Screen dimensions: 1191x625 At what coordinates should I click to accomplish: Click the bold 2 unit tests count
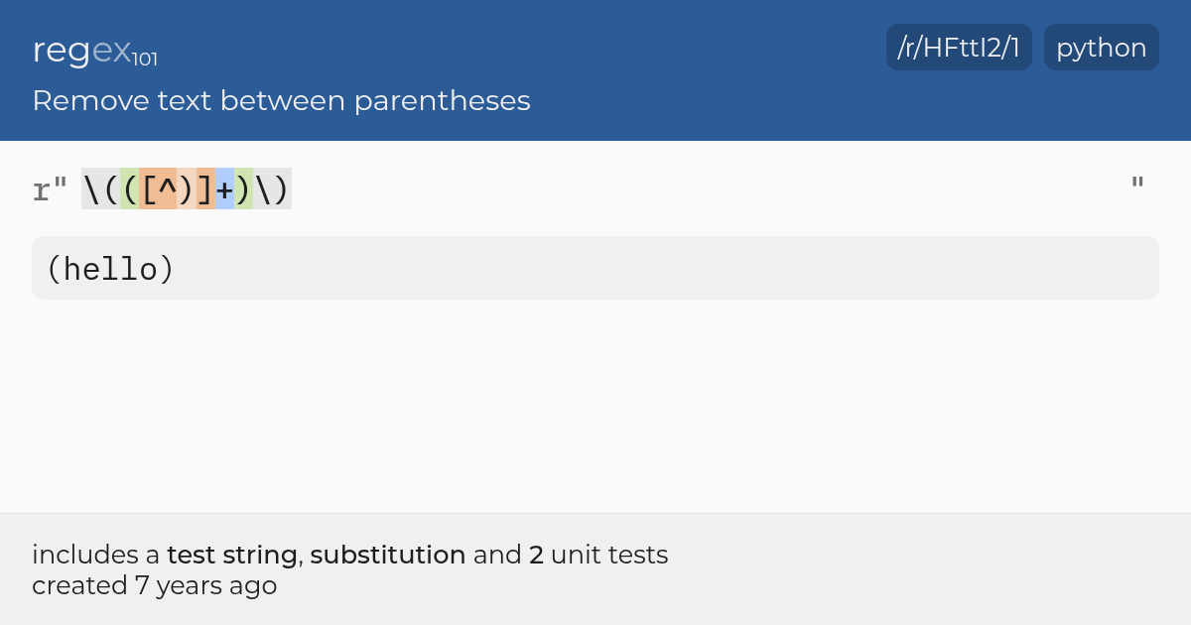click(536, 555)
